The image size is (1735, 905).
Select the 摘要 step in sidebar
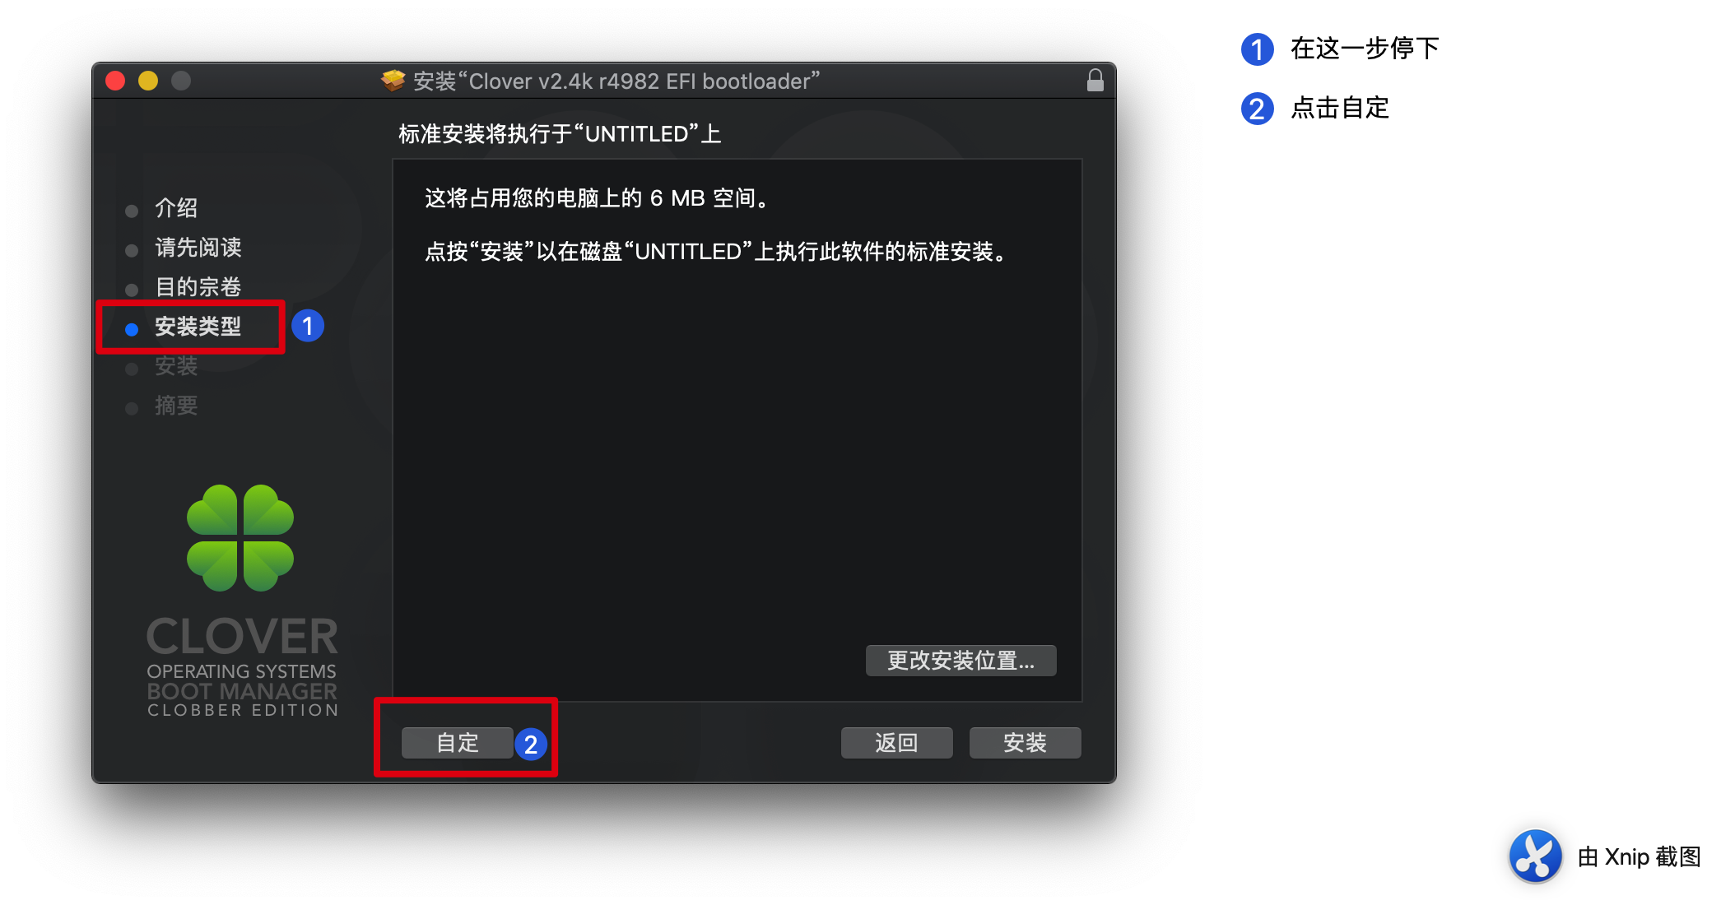[x=176, y=406]
